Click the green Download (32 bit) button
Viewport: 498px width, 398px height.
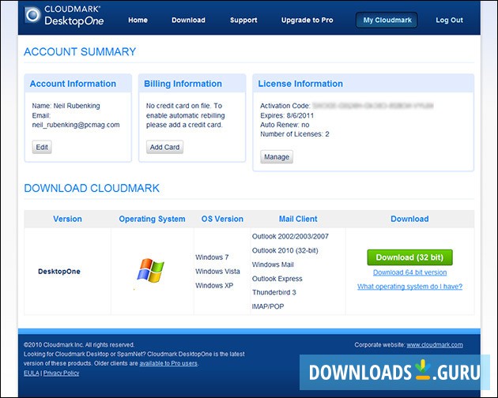[x=409, y=257]
